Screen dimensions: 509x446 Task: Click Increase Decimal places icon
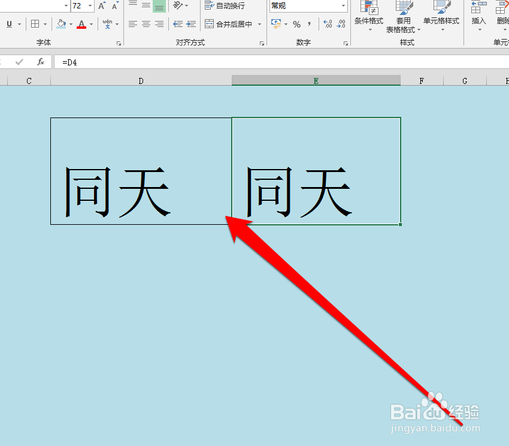click(x=327, y=24)
